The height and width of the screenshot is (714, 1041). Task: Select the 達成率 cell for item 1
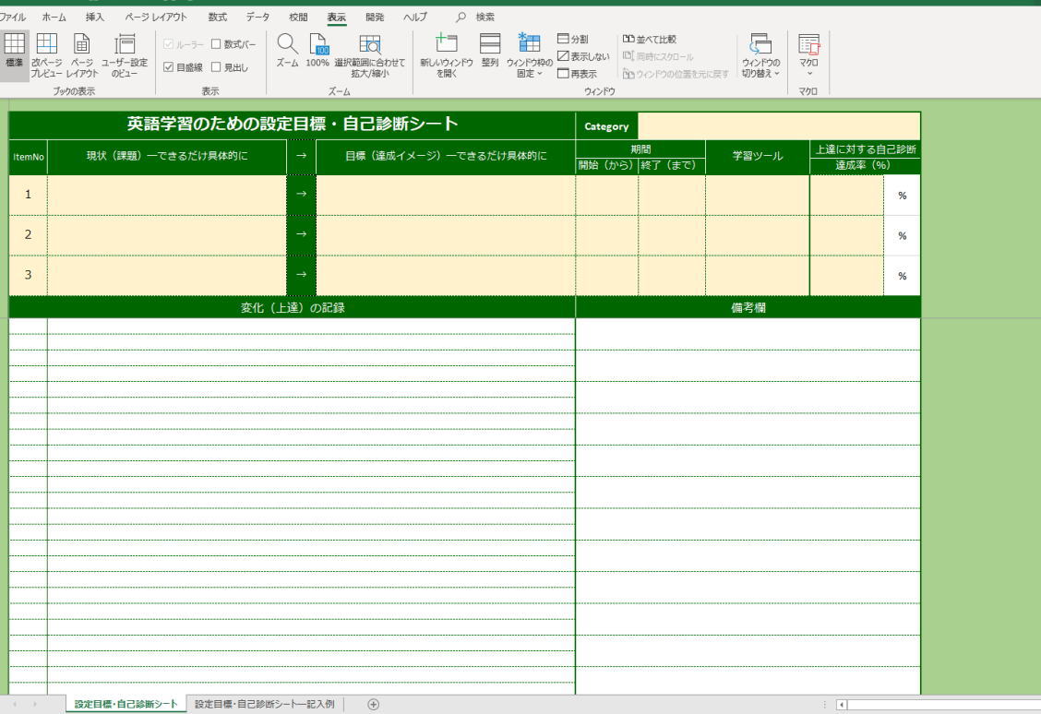coord(847,195)
